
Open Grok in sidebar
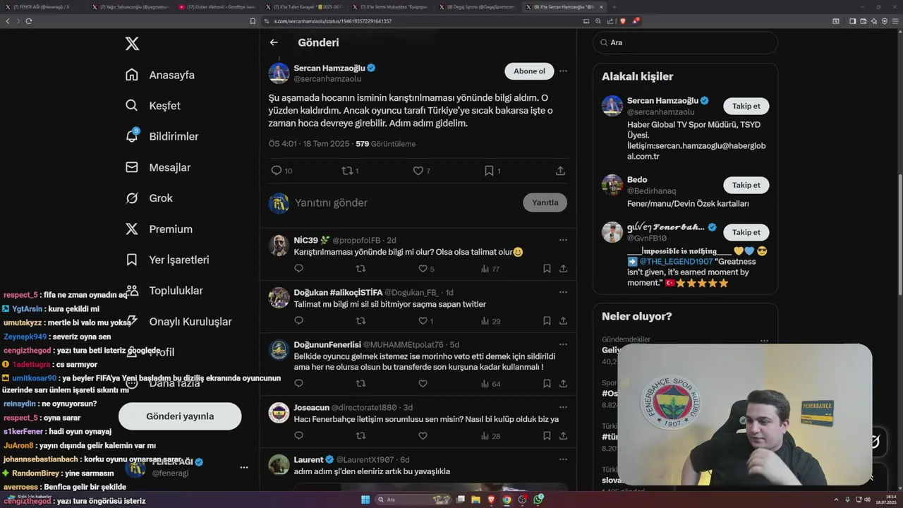click(149, 198)
